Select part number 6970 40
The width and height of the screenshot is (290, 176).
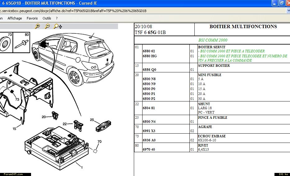pos(149,149)
